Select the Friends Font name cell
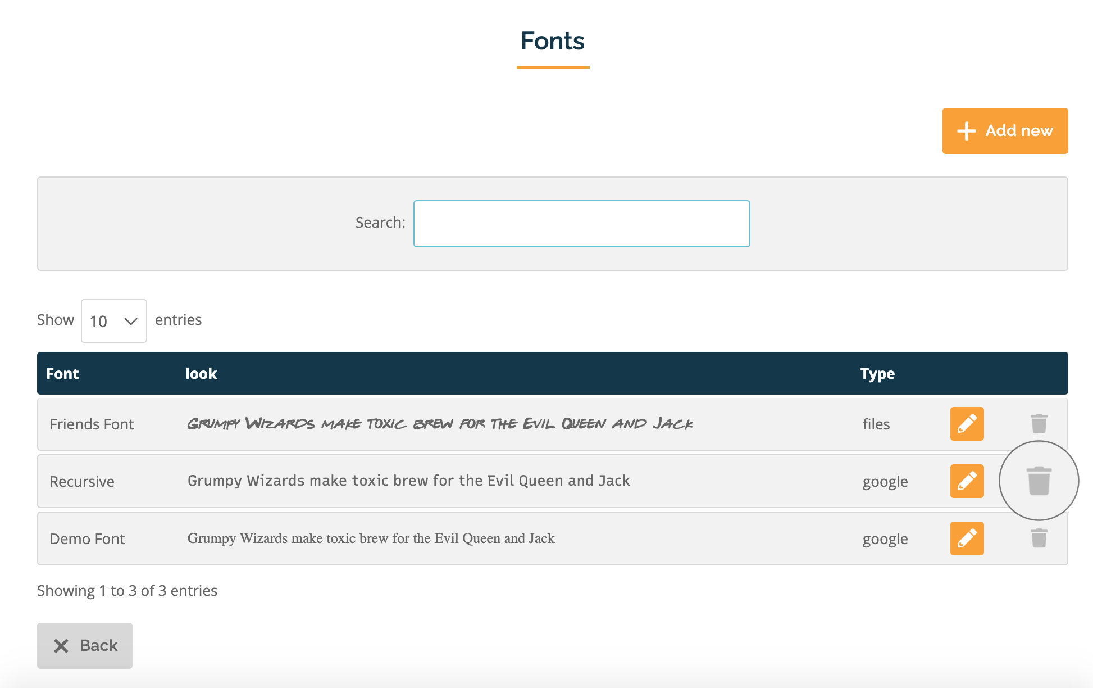The image size is (1093, 688). tap(92, 424)
